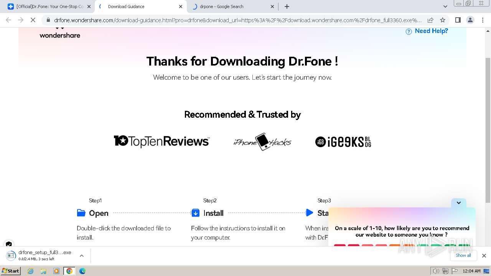
Task: Stop loading the page
Action: click(x=33, y=20)
